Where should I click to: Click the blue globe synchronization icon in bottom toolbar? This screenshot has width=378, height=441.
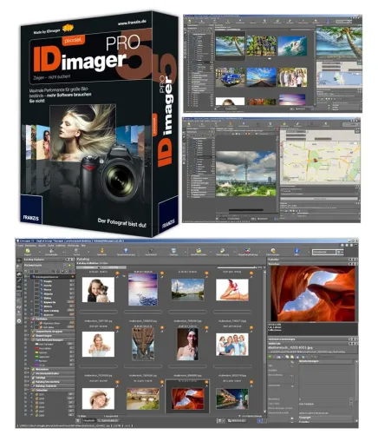(x=126, y=251)
